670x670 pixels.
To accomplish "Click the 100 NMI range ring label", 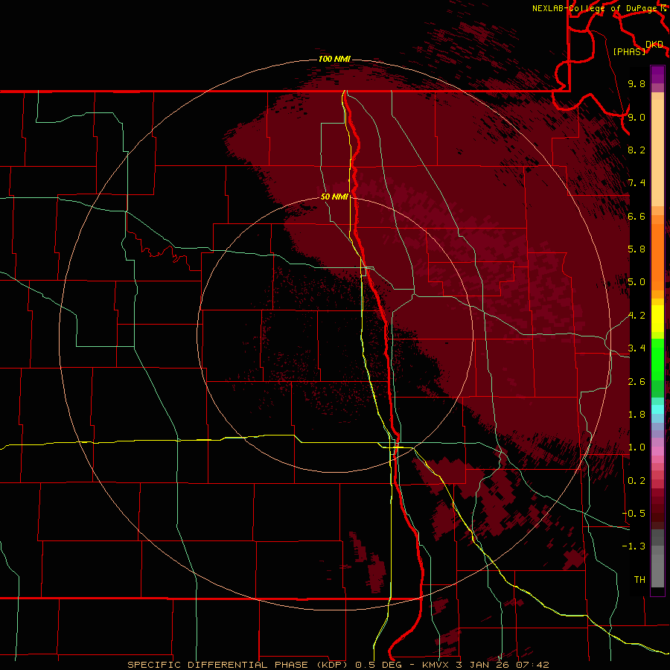I will click(x=334, y=59).
